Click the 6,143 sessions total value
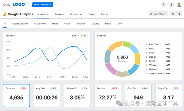The height and width of the screenshot is (111, 184). (75, 36)
